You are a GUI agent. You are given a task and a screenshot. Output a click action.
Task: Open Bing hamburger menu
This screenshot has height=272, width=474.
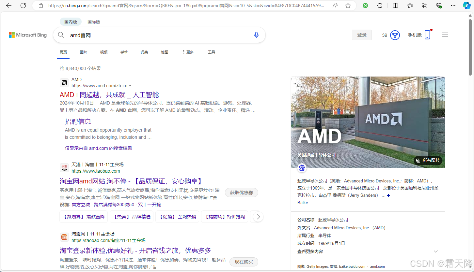pos(445,35)
